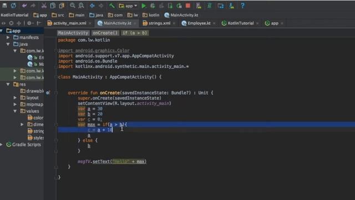Expand the manifests folder
This screenshot has height=200, width=355.
point(8,37)
